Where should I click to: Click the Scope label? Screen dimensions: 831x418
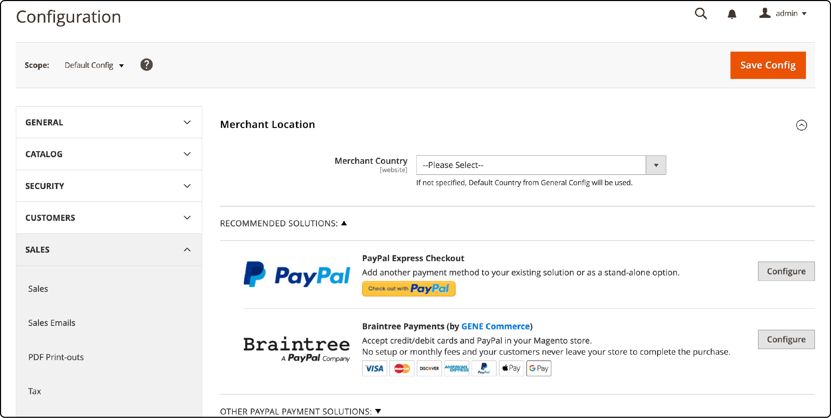[x=37, y=65]
